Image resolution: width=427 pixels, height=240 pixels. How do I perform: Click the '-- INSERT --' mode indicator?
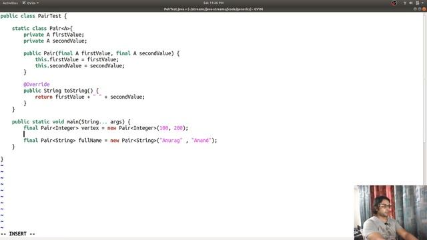click(x=18, y=234)
